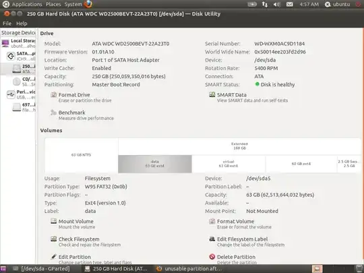Click the Edit Filesystem Label icon
The image size is (364, 273).
coord(212,239)
